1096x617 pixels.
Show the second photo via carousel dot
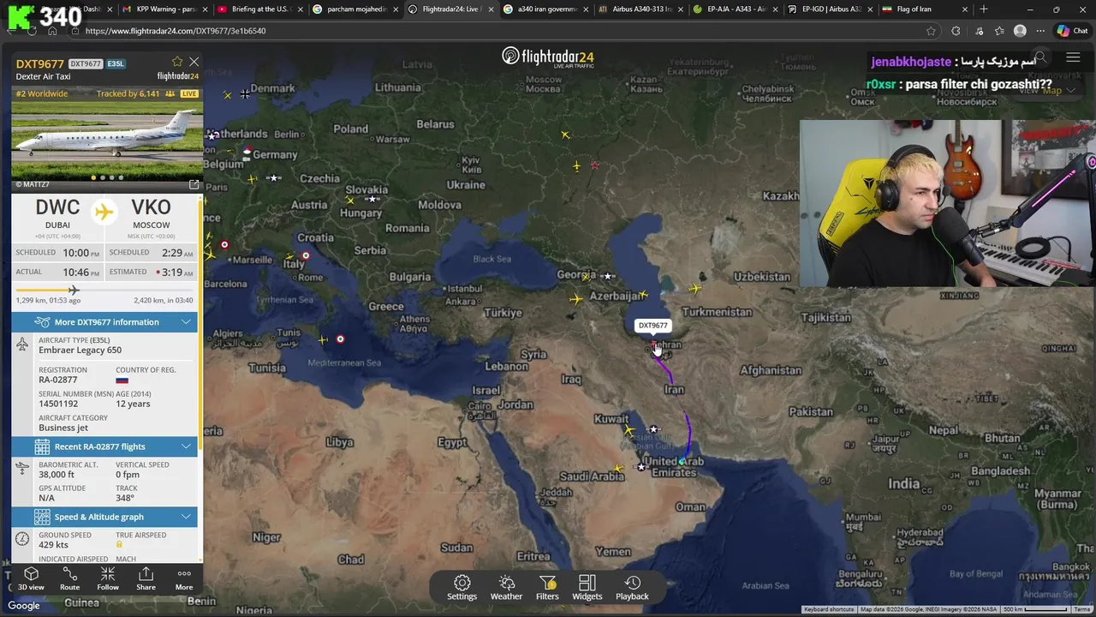103,177
